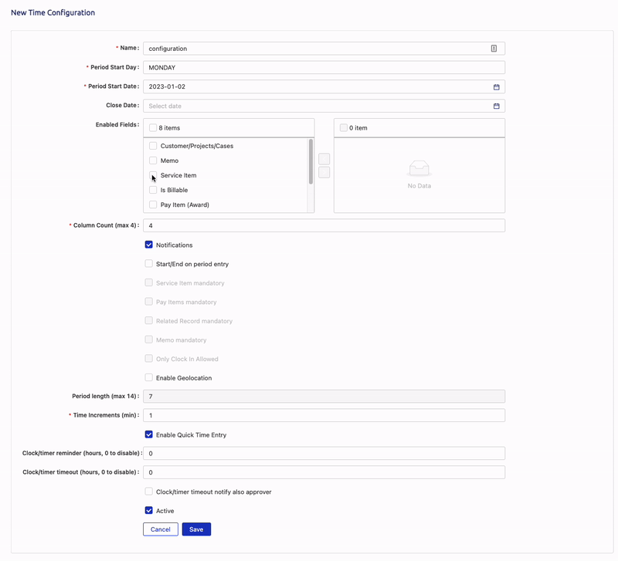Disable Enable Quick Time Entry checkbox
Viewport: 618px width, 561px height.
coord(149,434)
